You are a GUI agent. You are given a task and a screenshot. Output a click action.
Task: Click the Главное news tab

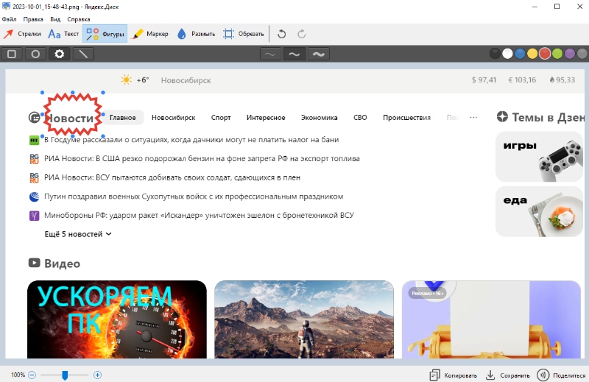123,118
